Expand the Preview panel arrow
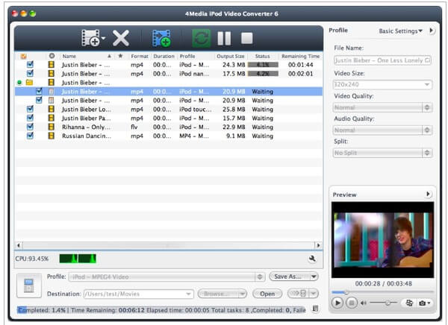This screenshot has width=448, height=325. click(x=428, y=195)
